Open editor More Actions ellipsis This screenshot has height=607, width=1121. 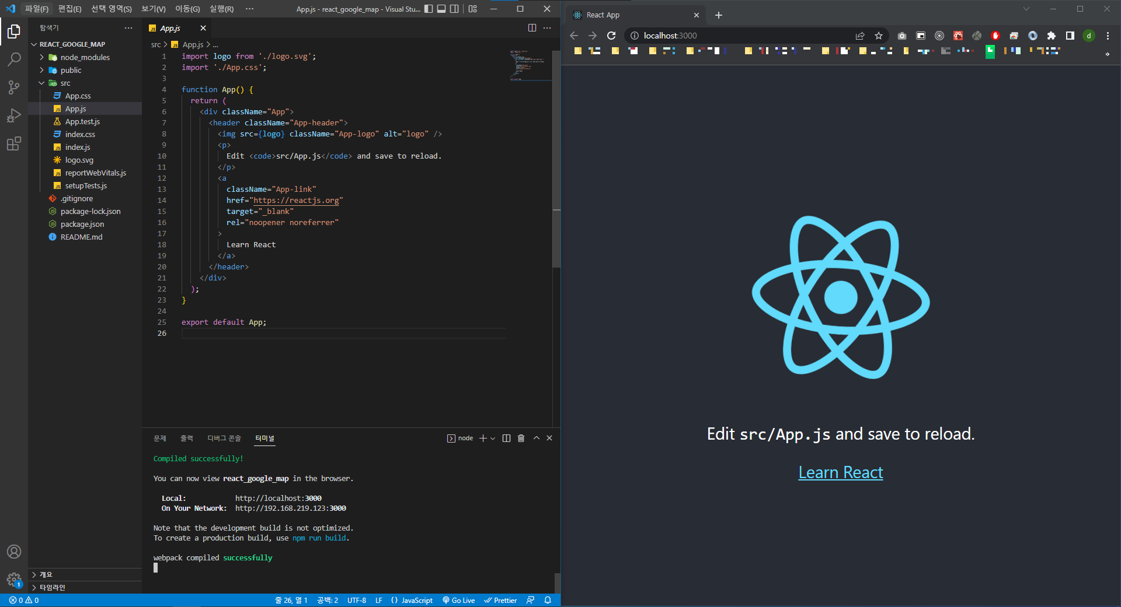547,28
